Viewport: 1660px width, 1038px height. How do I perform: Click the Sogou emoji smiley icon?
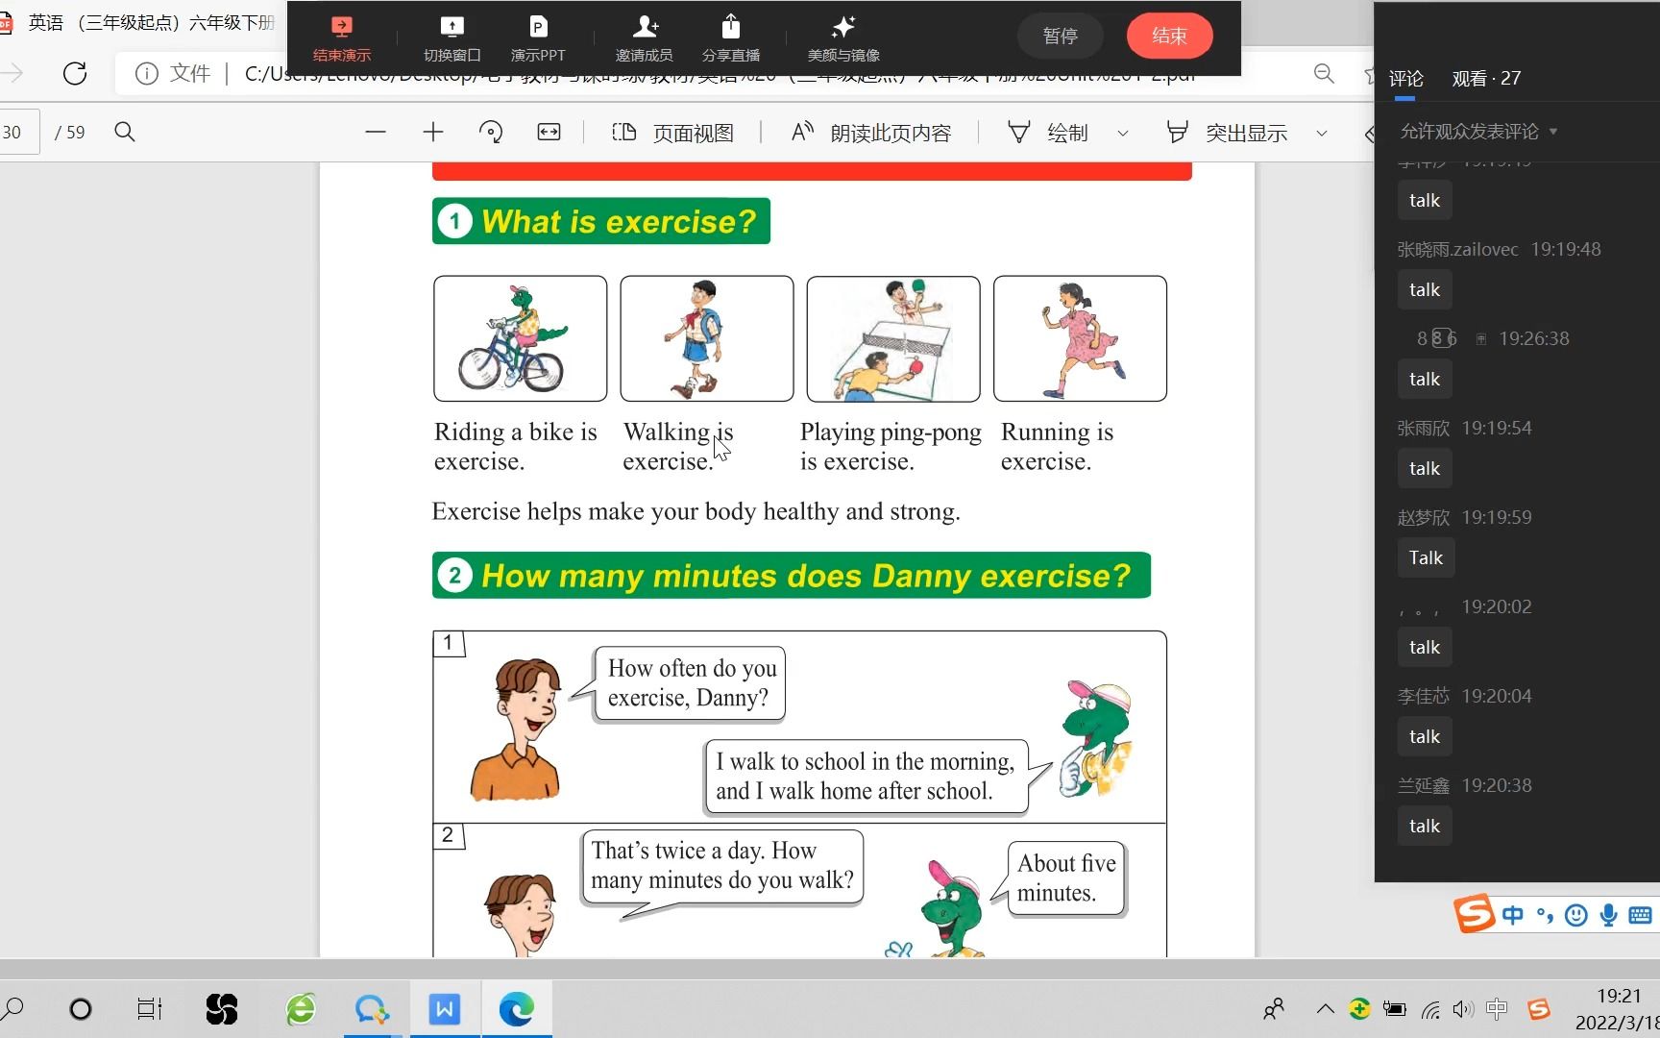pyautogui.click(x=1576, y=915)
